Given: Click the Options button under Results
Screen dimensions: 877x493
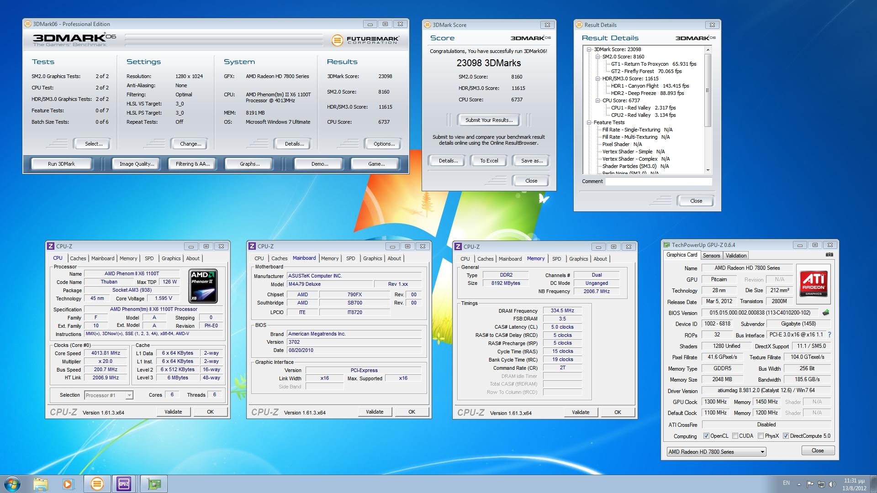Looking at the screenshot, I should [x=384, y=144].
